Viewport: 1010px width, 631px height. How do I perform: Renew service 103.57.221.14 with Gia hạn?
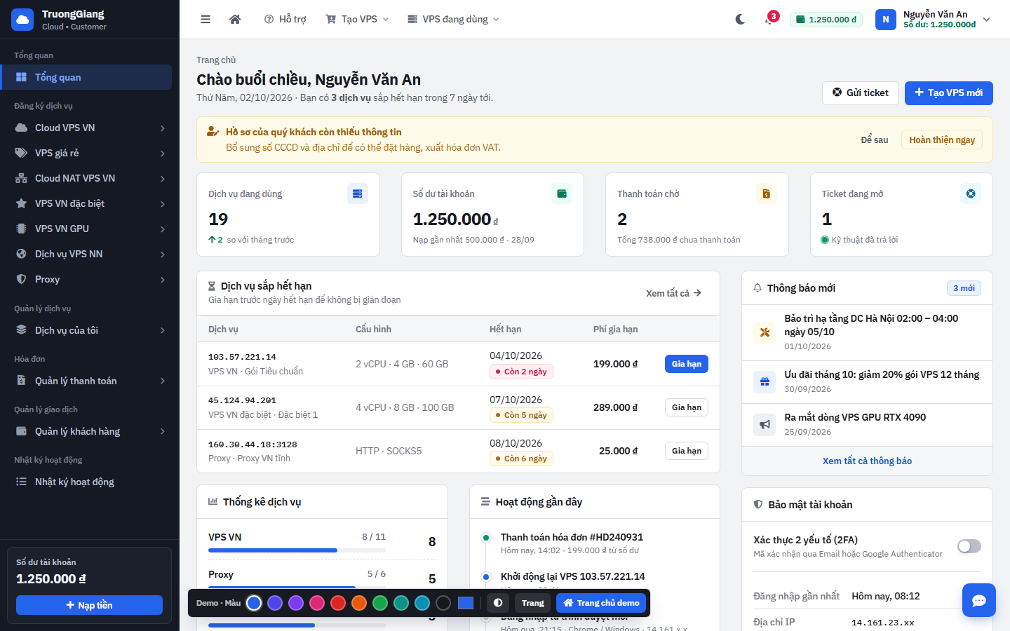pos(687,364)
